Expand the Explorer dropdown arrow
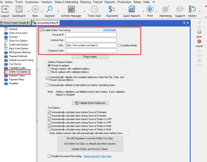Image resolution: width=207 pixels, height=162 pixels. click(58, 11)
